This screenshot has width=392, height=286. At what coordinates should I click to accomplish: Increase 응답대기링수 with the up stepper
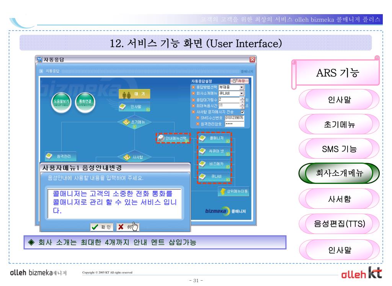pos(242,98)
